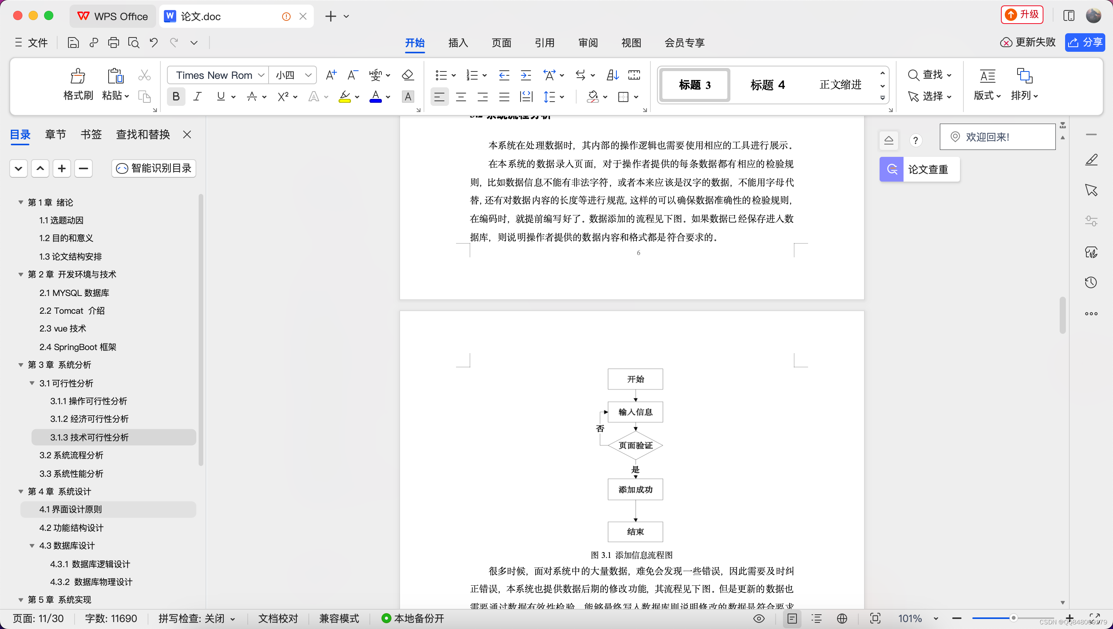Screen dimensions: 1113x629
Task: Click the 论文查重 plagiarism check icon
Action: click(x=891, y=169)
